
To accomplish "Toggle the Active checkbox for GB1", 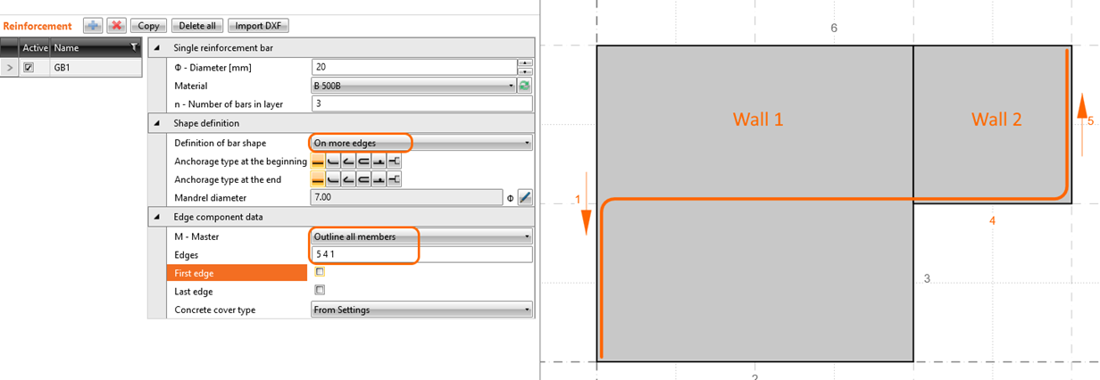I will coord(29,67).
